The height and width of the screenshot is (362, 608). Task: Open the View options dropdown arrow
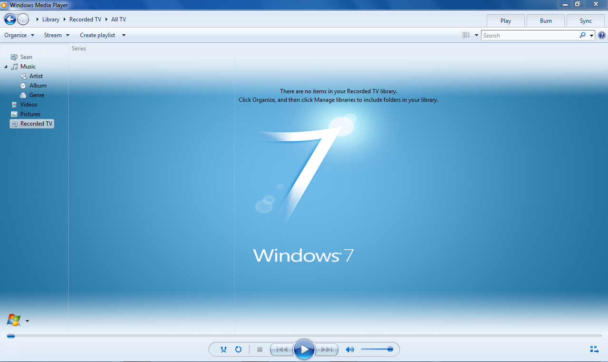pos(476,36)
